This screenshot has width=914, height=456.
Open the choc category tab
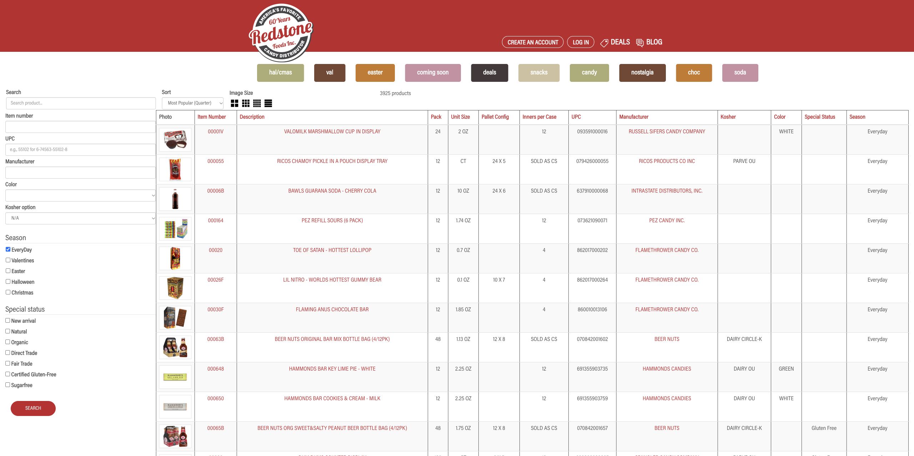click(694, 73)
